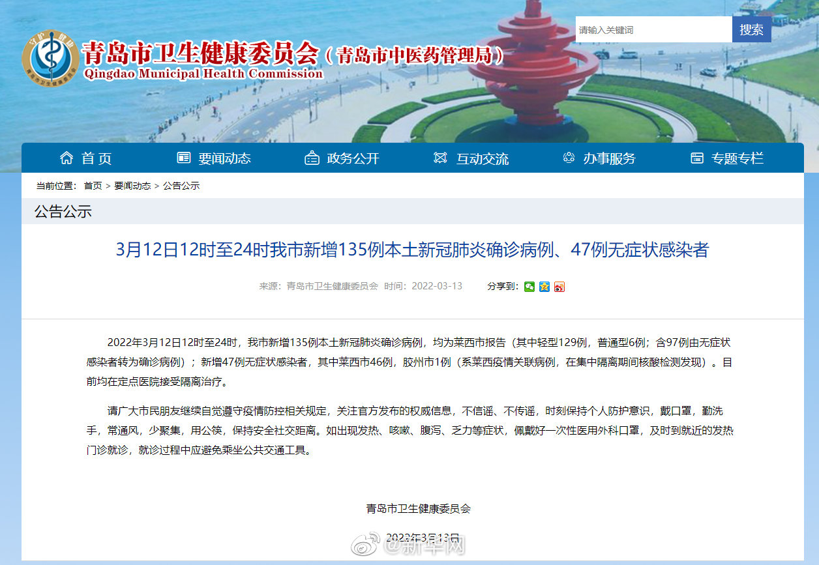The image size is (819, 565).
Task: Click the services icon beside 办事服务
Action: pyautogui.click(x=569, y=158)
